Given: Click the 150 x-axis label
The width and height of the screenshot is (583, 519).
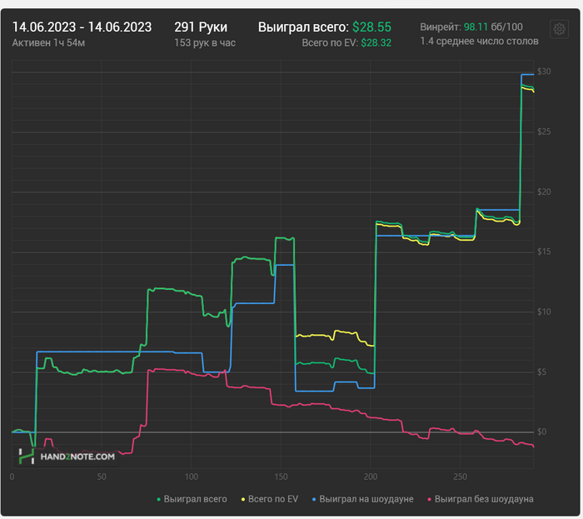Looking at the screenshot, I should click(282, 477).
